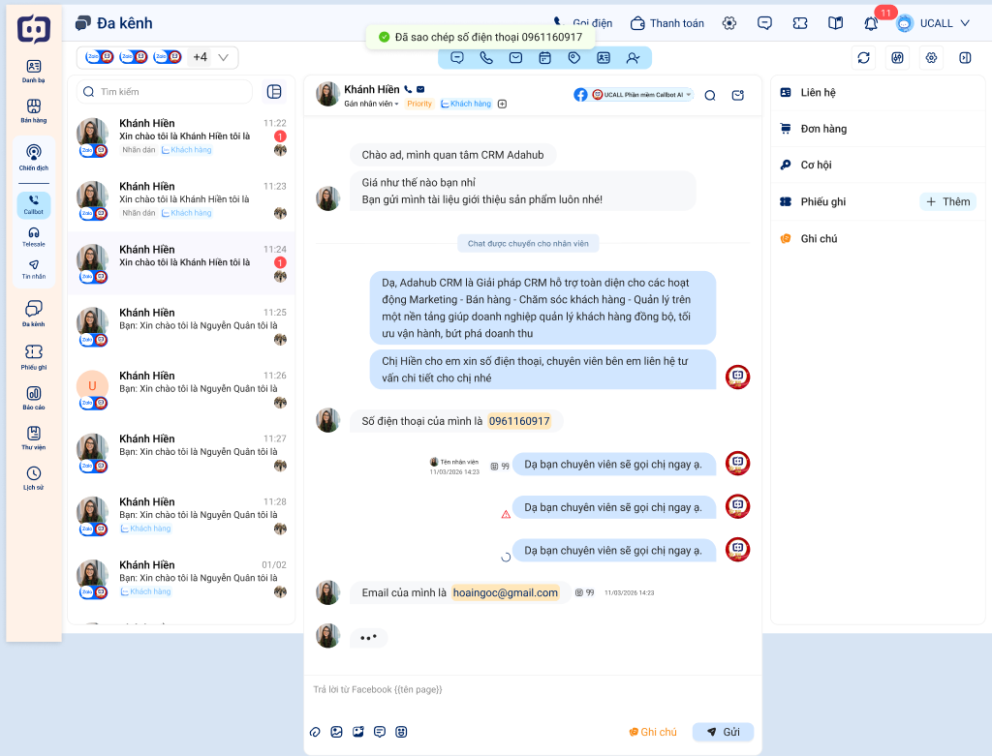Screen dimensions: 992x756
Task: Open UCALL Phần mềm Callbot AI page dropdown
Action: click(x=642, y=95)
